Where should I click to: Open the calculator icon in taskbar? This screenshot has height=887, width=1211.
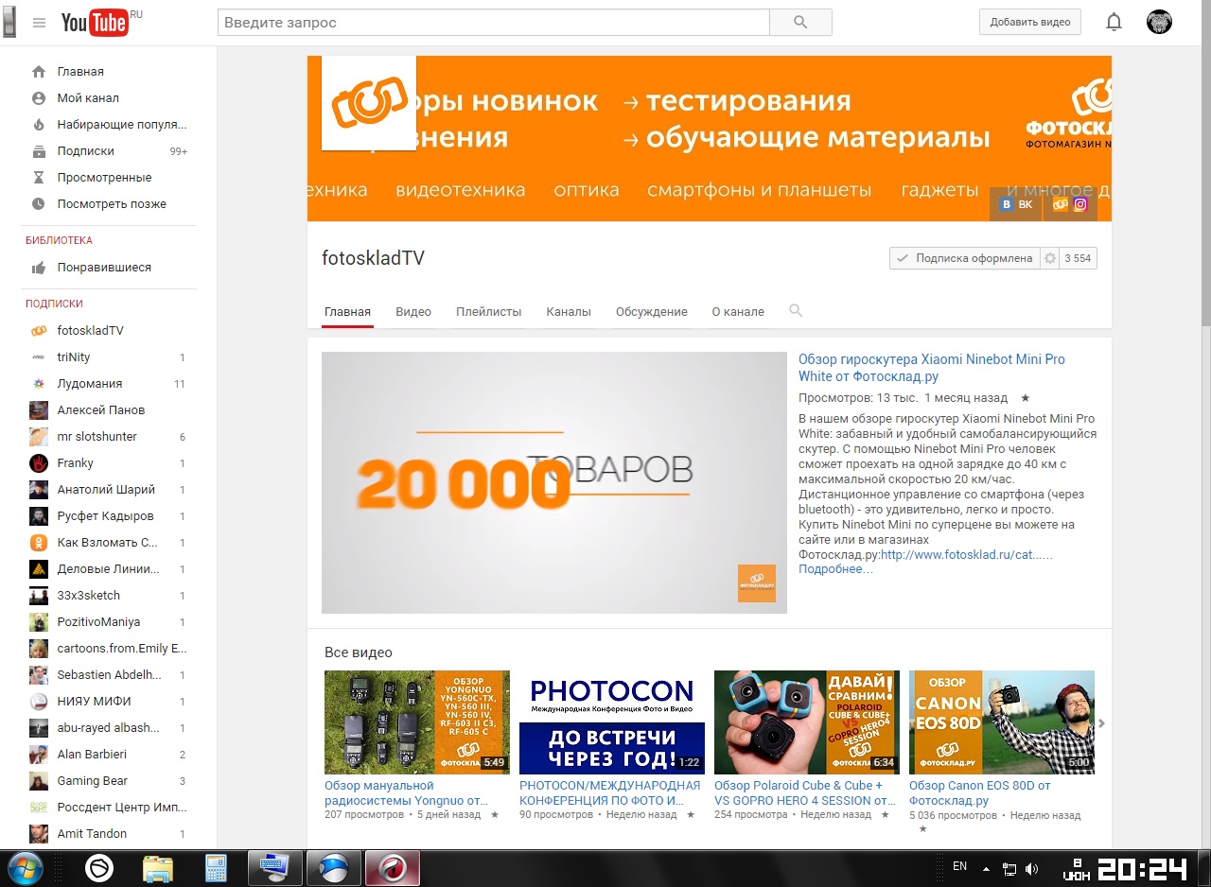[217, 868]
